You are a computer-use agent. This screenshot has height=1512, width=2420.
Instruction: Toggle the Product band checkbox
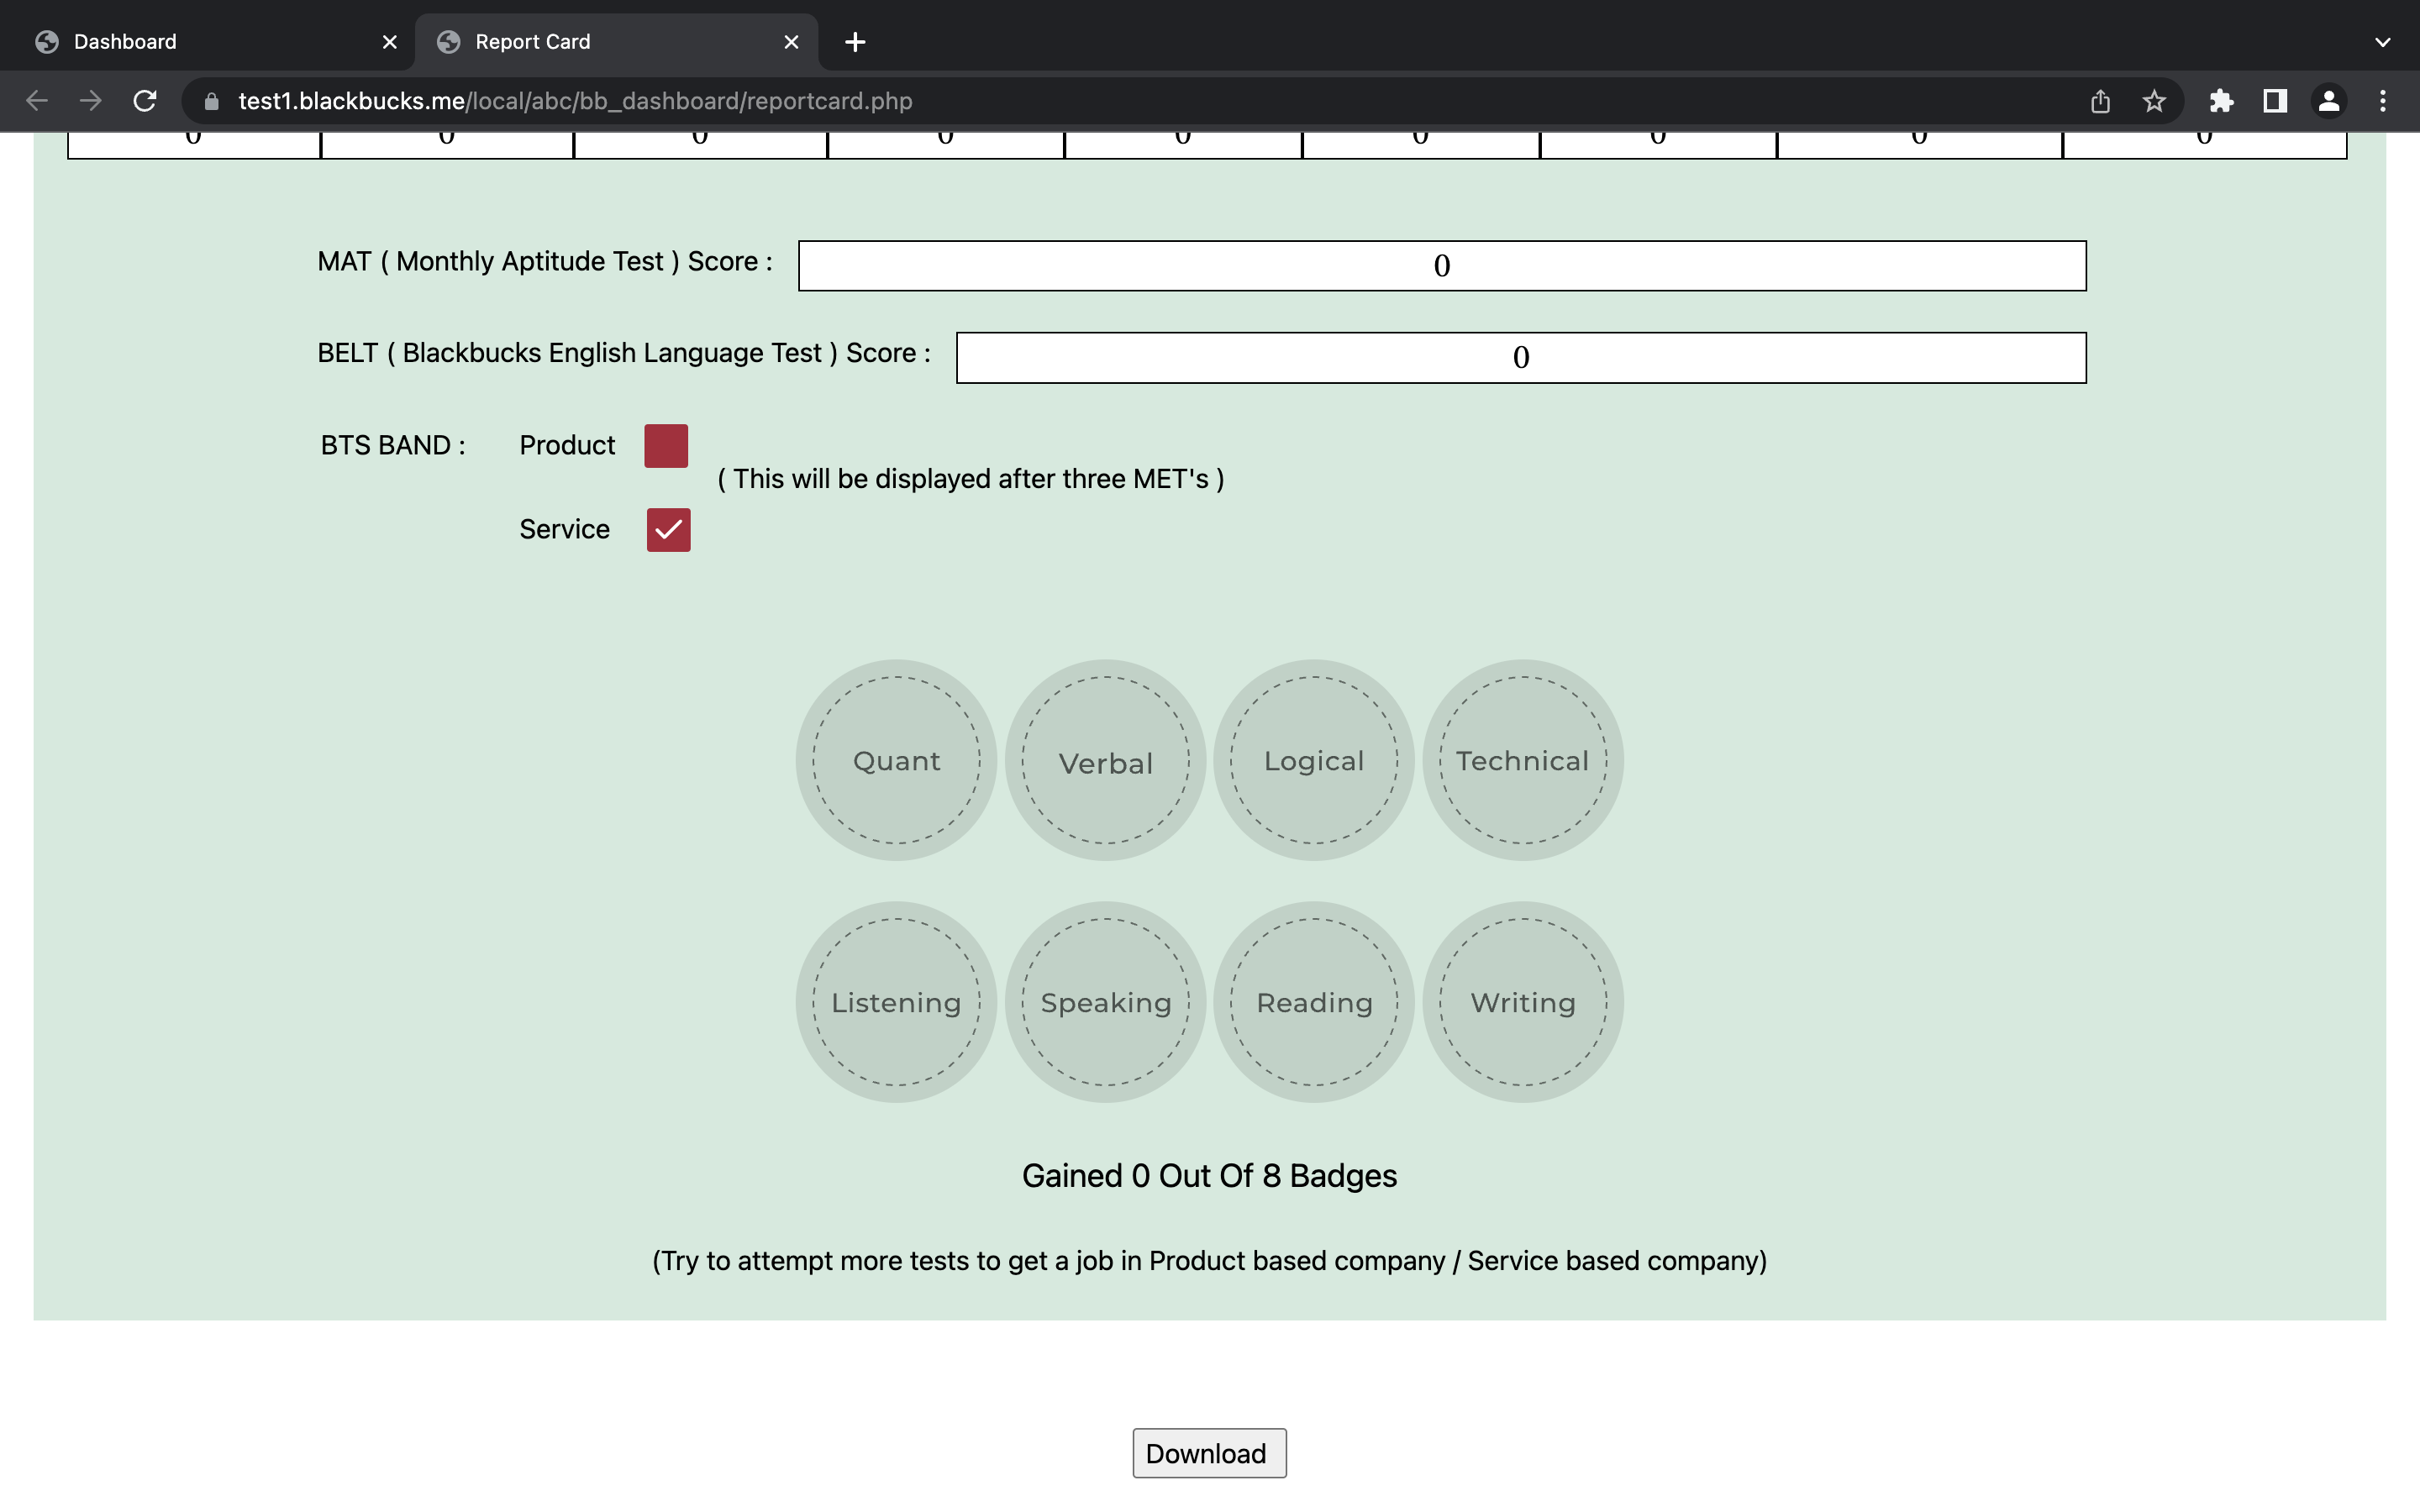[666, 446]
